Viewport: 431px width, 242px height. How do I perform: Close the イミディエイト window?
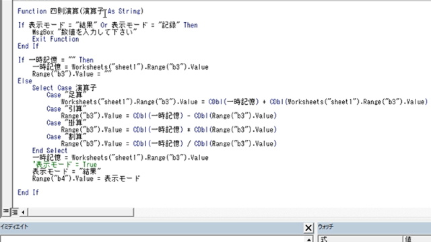tap(308, 228)
